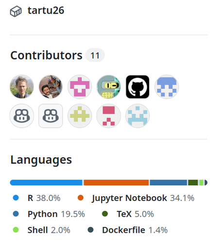
Task: Open the black GitHub Octocat avatar
Action: pyautogui.click(x=137, y=87)
